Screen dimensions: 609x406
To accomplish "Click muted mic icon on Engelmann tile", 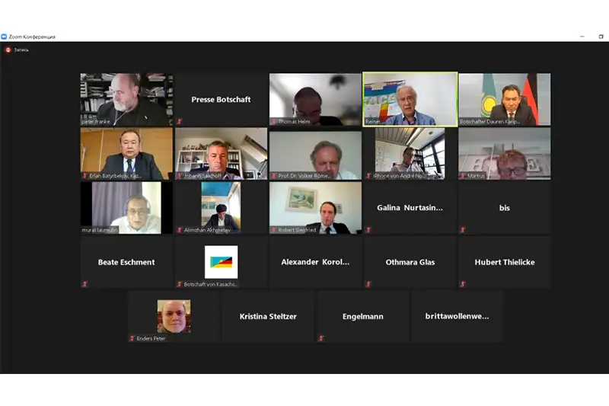I will coord(321,338).
